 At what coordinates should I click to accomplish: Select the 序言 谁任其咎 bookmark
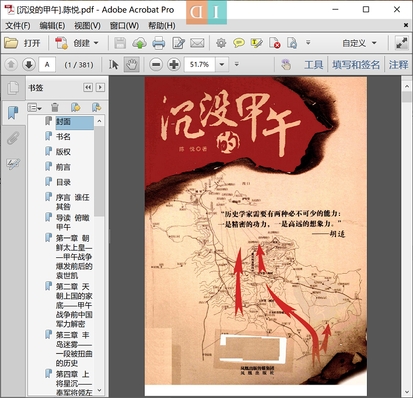pos(73,202)
